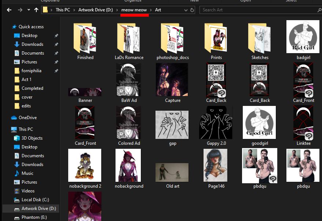Open the cover folder in sidebar
The image size is (322, 221).
tap(27, 97)
